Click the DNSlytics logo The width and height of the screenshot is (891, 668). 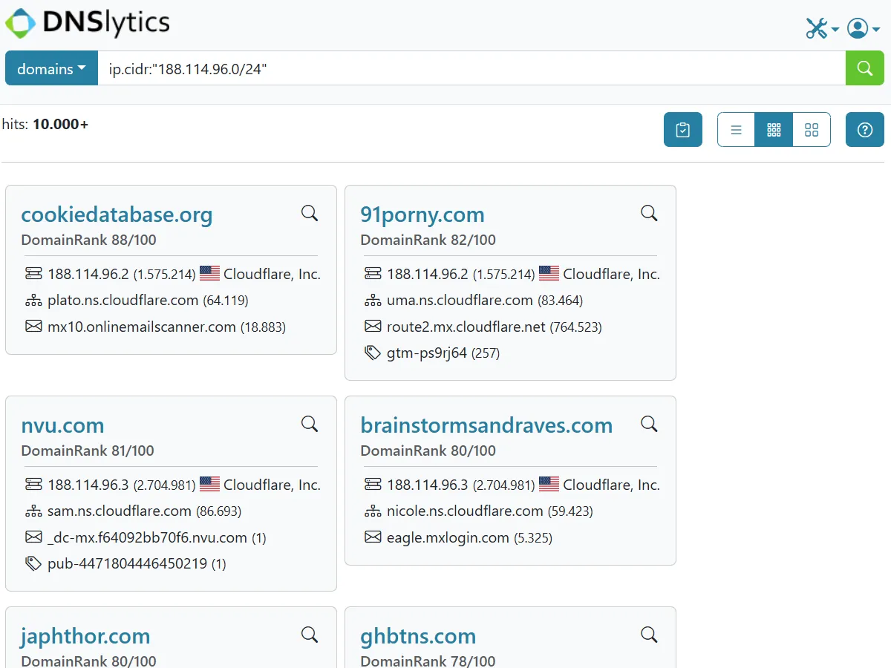88,23
